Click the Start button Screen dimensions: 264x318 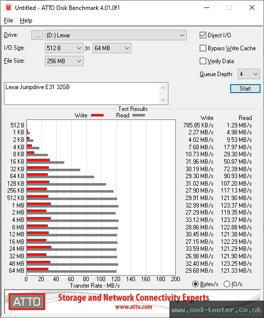pyautogui.click(x=245, y=89)
